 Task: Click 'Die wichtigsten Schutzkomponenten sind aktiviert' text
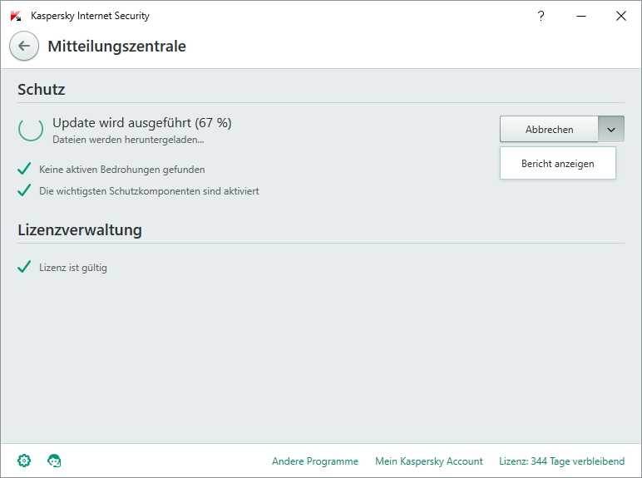[x=149, y=191]
